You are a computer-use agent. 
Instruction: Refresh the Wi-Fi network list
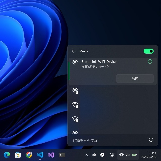coord(151,140)
